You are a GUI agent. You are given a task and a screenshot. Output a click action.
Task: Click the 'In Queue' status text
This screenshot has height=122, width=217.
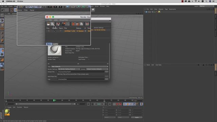pyautogui.click(x=80, y=31)
